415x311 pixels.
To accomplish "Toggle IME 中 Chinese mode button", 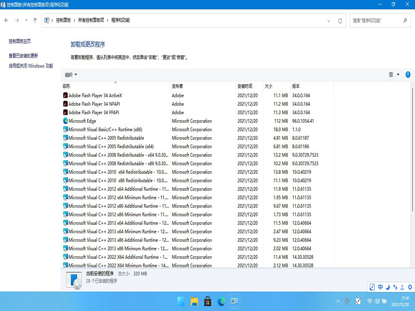I will [380, 287].
